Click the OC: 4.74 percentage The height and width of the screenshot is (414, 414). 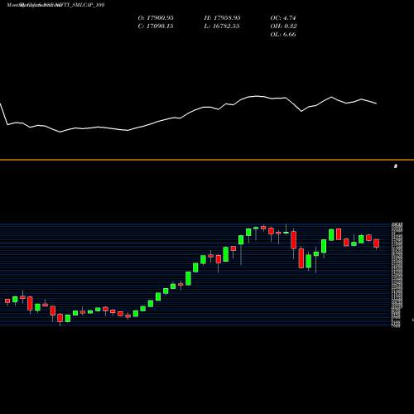[283, 18]
